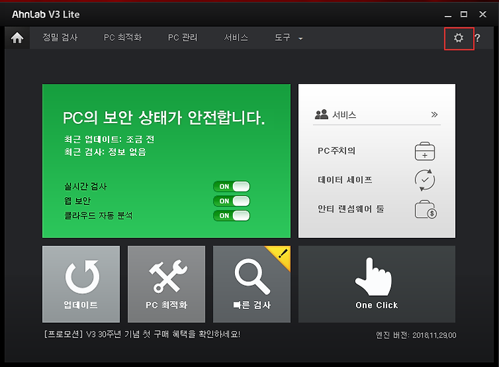Click the 실시간 검사 label
The height and width of the screenshot is (367, 499).
click(x=86, y=186)
